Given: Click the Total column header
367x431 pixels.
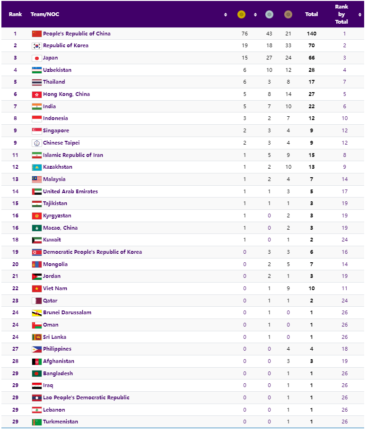Looking at the screenshot, I should 312,15.
